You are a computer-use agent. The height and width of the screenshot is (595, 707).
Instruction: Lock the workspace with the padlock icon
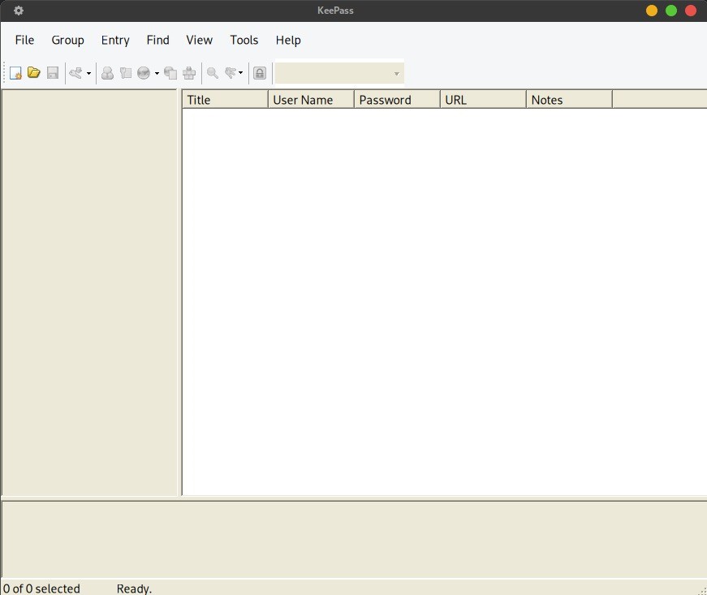point(260,73)
